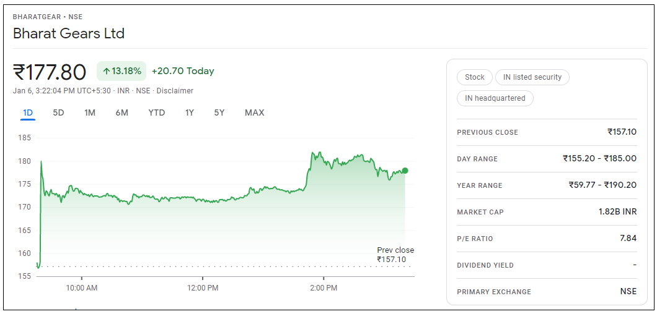Click the 10:00 AM axis label

(x=81, y=288)
